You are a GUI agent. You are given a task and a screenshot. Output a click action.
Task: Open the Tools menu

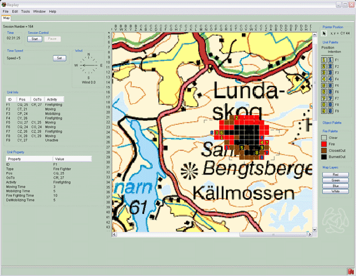coord(25,11)
